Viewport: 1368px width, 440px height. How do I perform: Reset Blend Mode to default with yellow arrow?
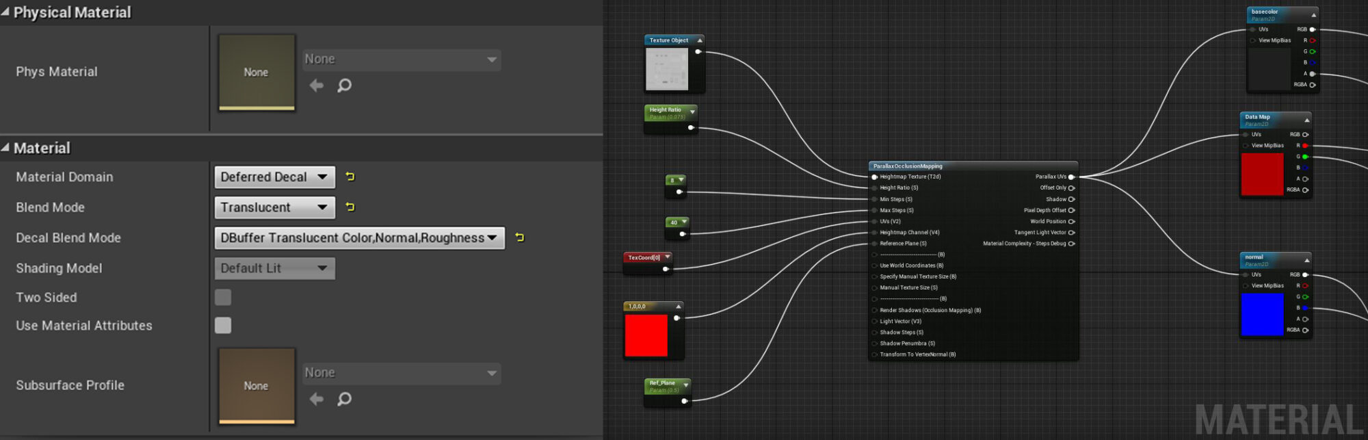coord(350,207)
